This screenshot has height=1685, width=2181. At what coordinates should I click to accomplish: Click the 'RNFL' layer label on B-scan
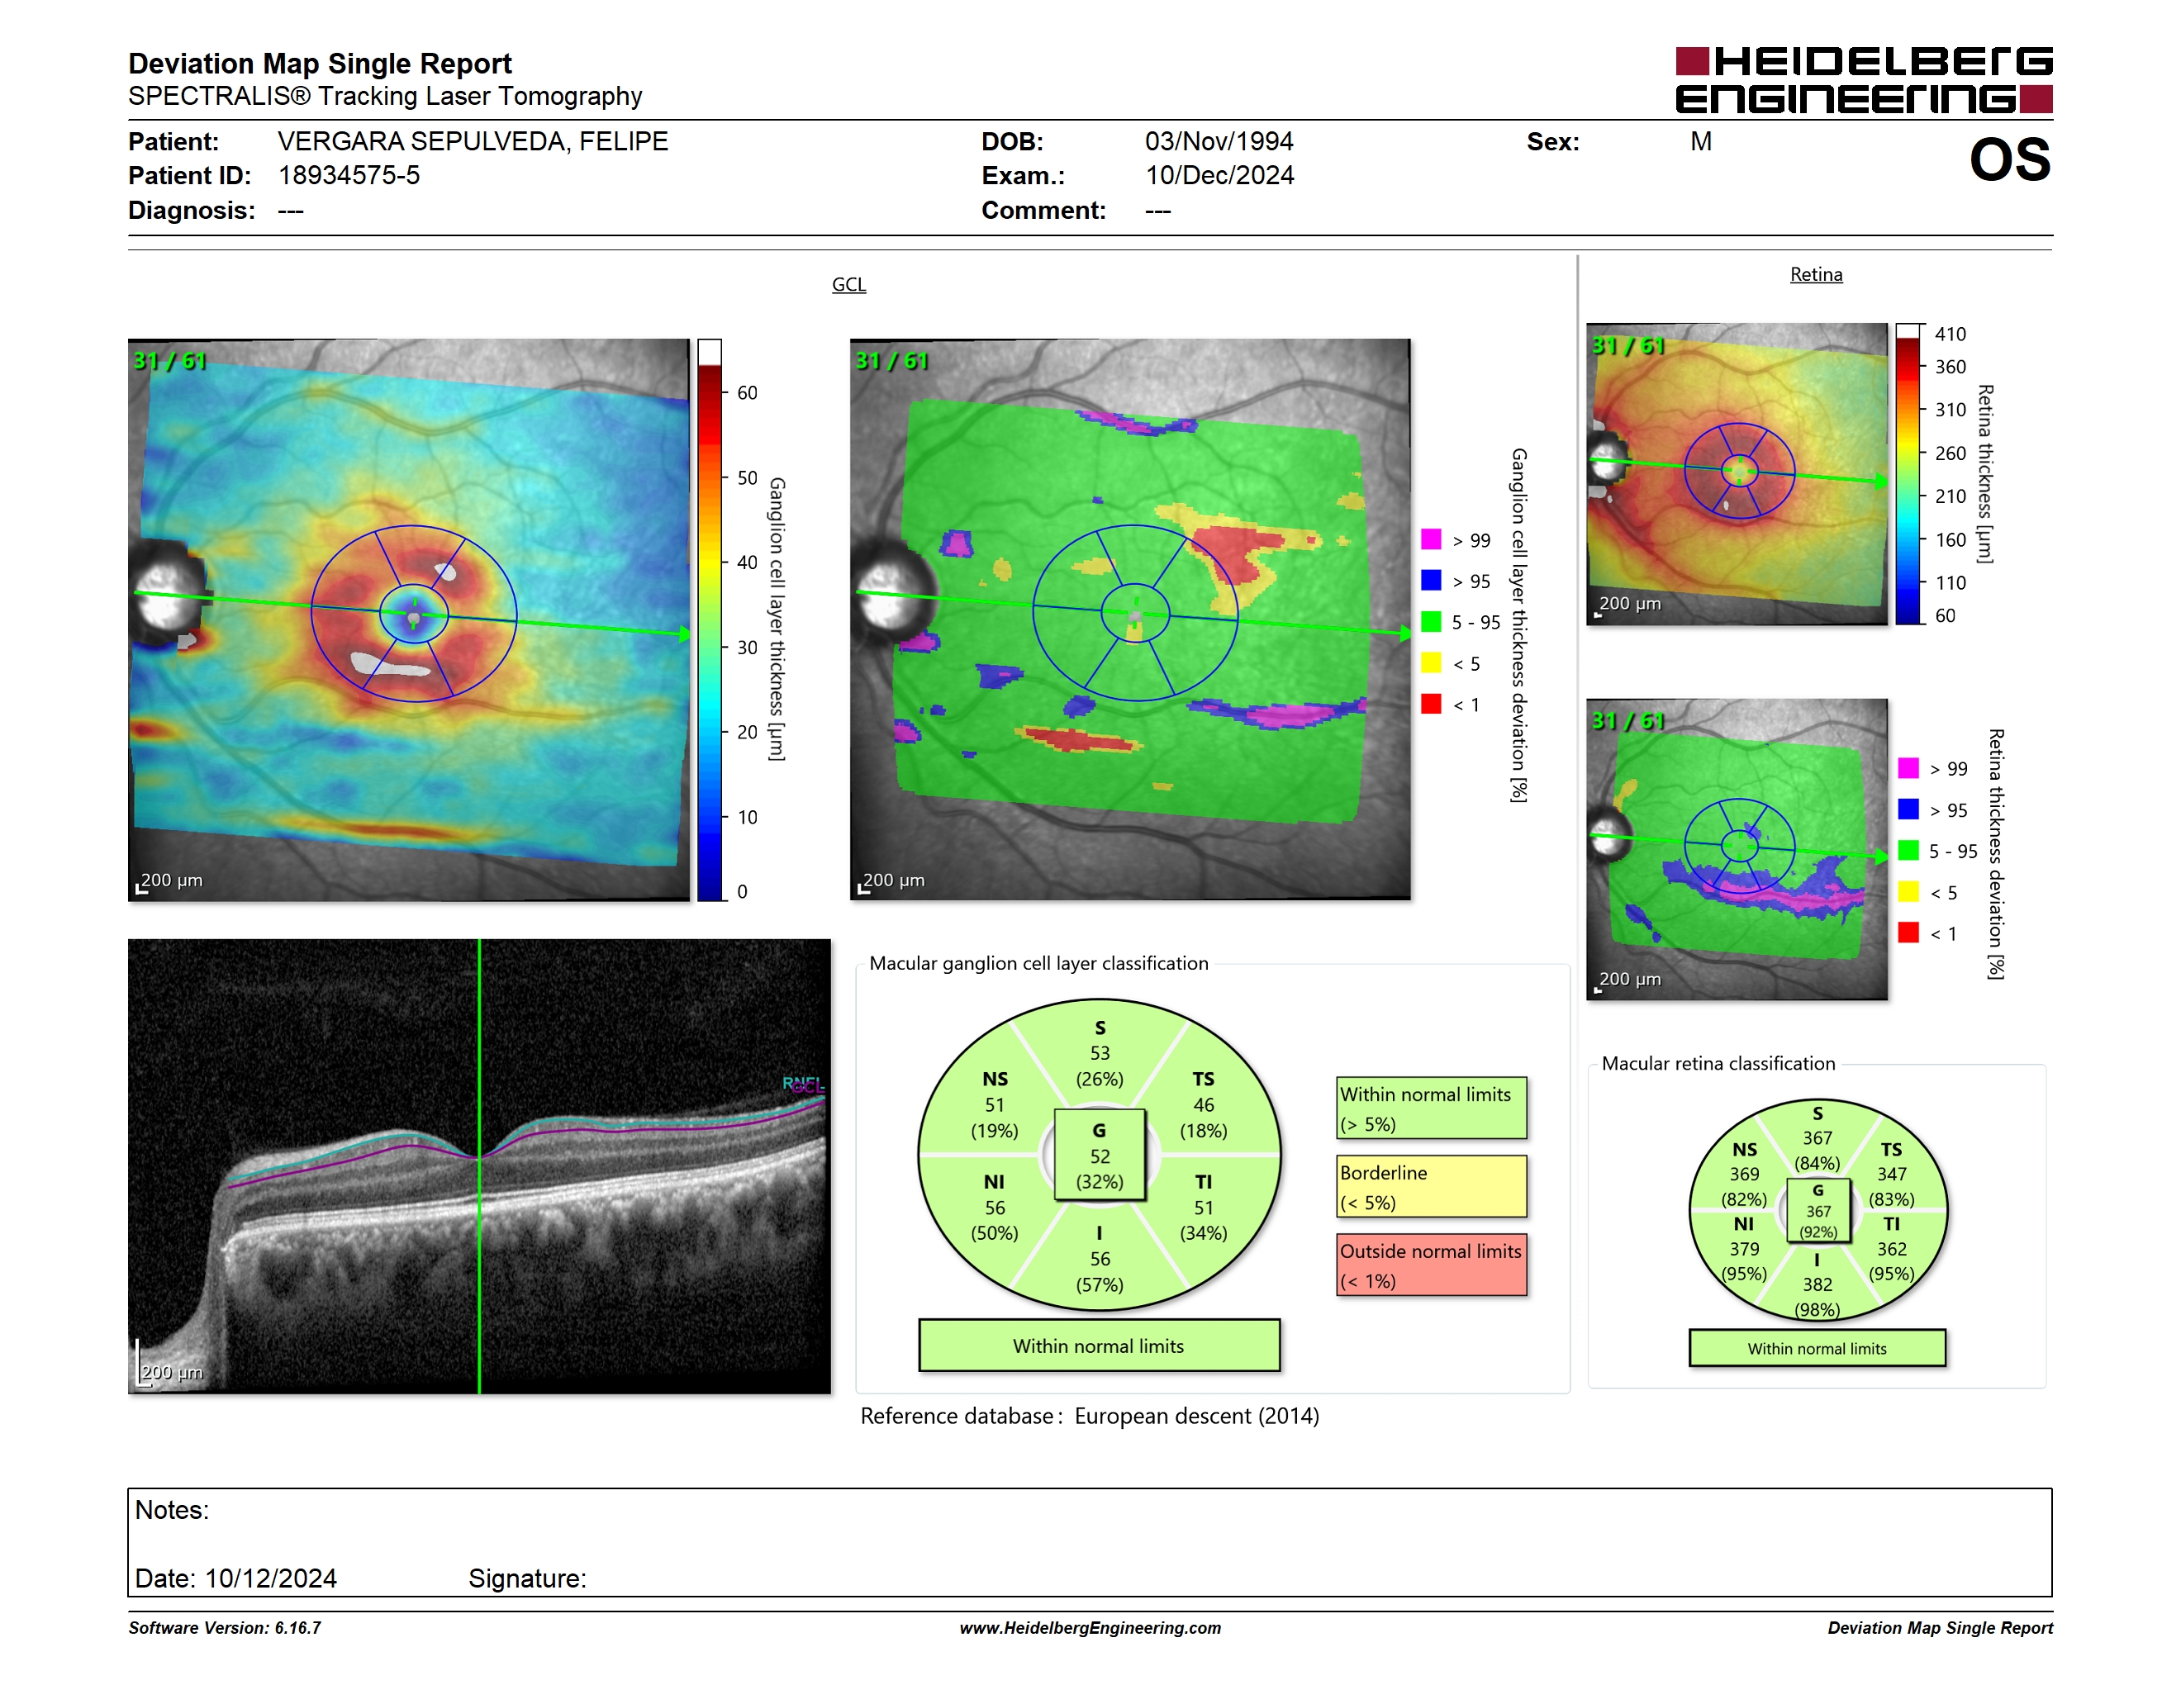(x=803, y=1084)
